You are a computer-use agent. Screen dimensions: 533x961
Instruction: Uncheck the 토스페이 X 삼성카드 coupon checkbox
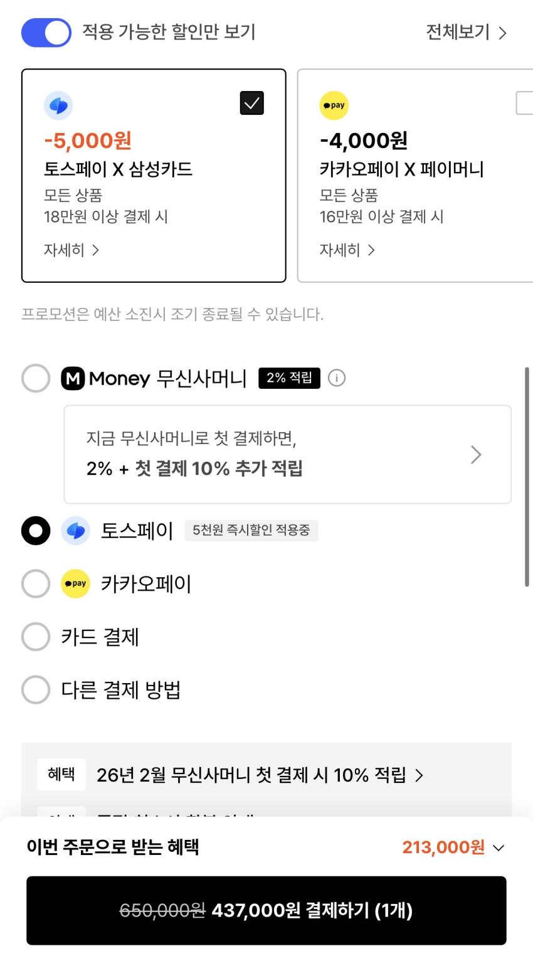pyautogui.click(x=252, y=103)
